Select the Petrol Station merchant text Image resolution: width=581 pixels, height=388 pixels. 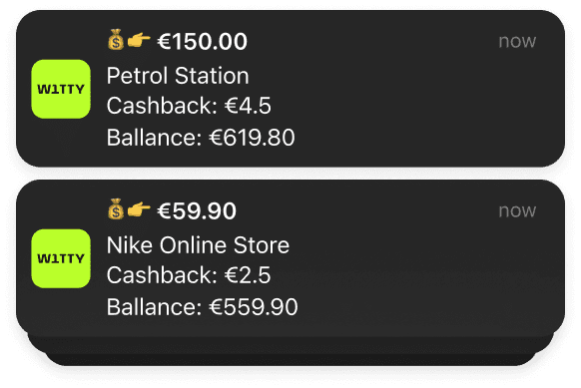[178, 76]
